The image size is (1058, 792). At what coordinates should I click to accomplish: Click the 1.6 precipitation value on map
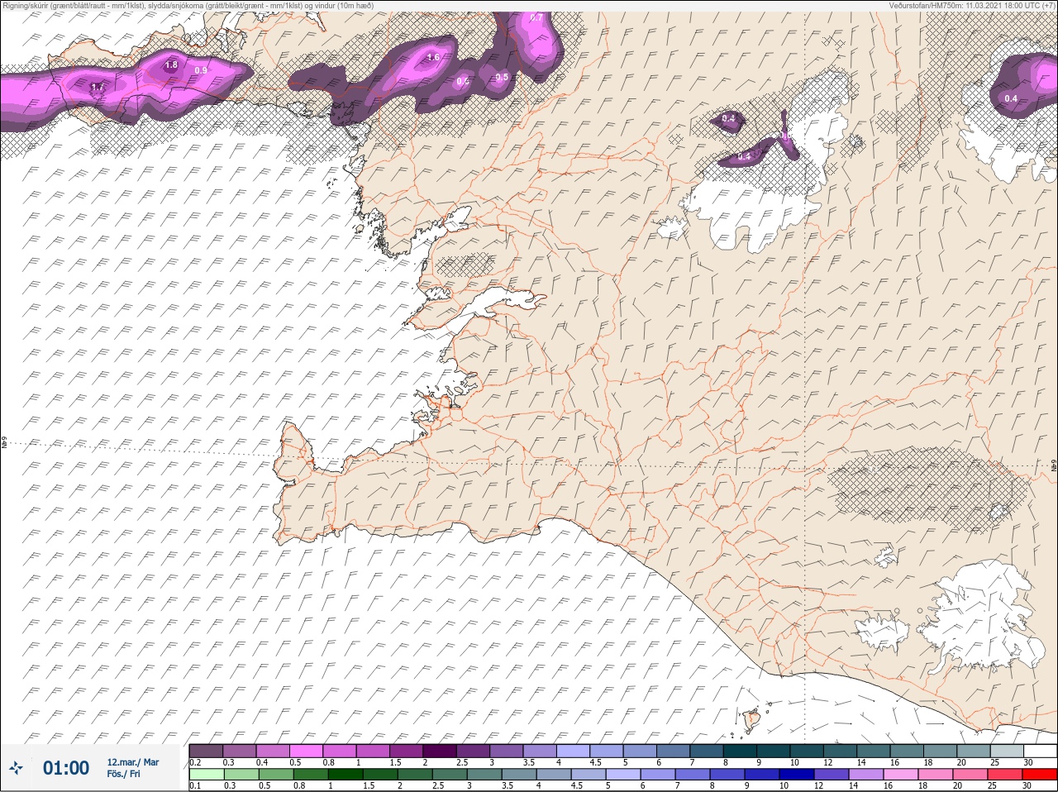point(433,57)
